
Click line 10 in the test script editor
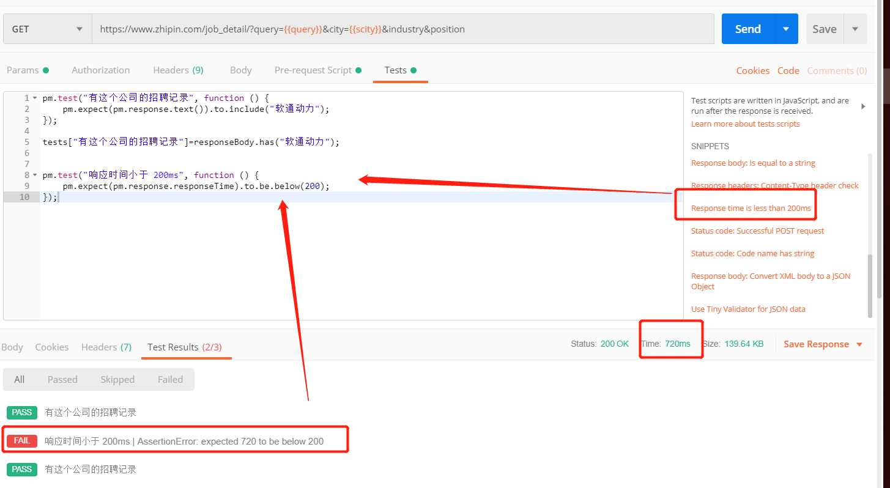(361, 197)
